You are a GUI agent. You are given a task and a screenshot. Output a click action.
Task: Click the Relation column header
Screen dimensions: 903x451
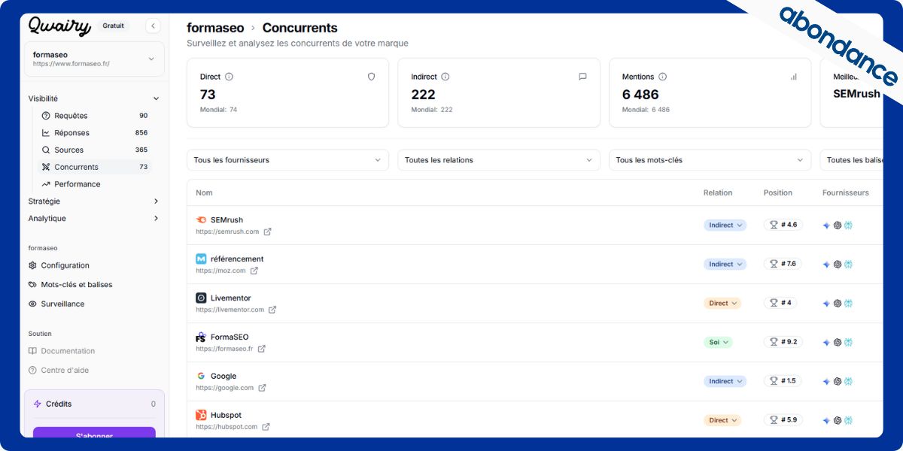[718, 193]
